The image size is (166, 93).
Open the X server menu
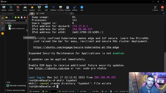(x=20, y=4)
